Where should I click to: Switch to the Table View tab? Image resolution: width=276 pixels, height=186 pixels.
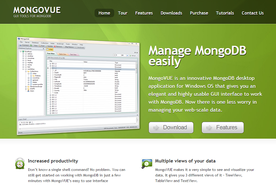[62, 54]
